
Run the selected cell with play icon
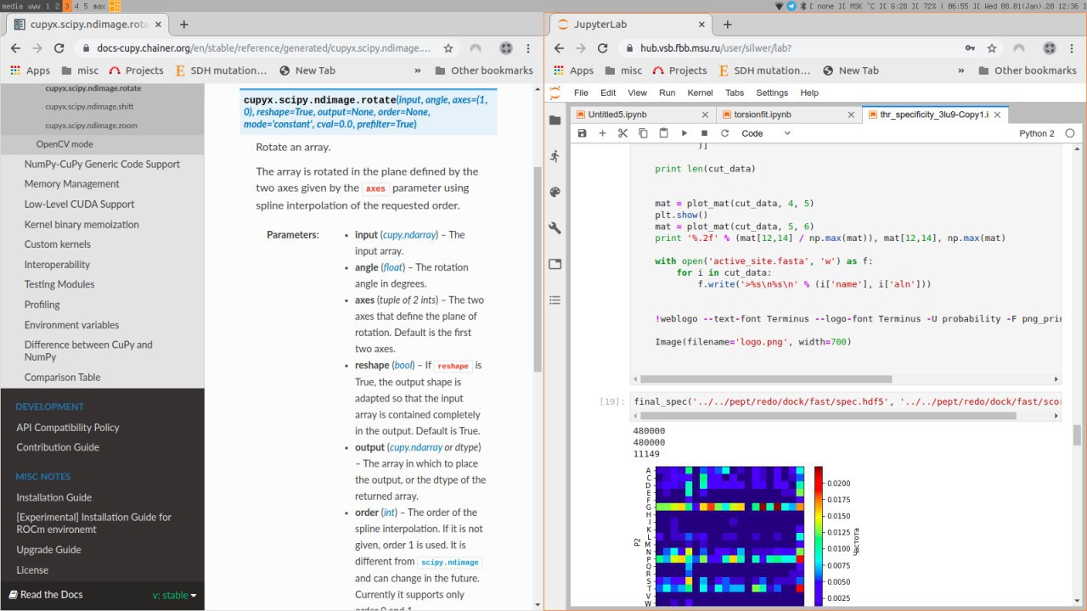684,133
